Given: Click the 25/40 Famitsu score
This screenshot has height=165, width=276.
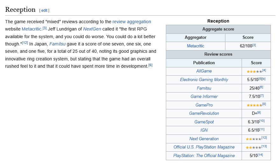Looking at the screenshot, I should tap(254, 88).
